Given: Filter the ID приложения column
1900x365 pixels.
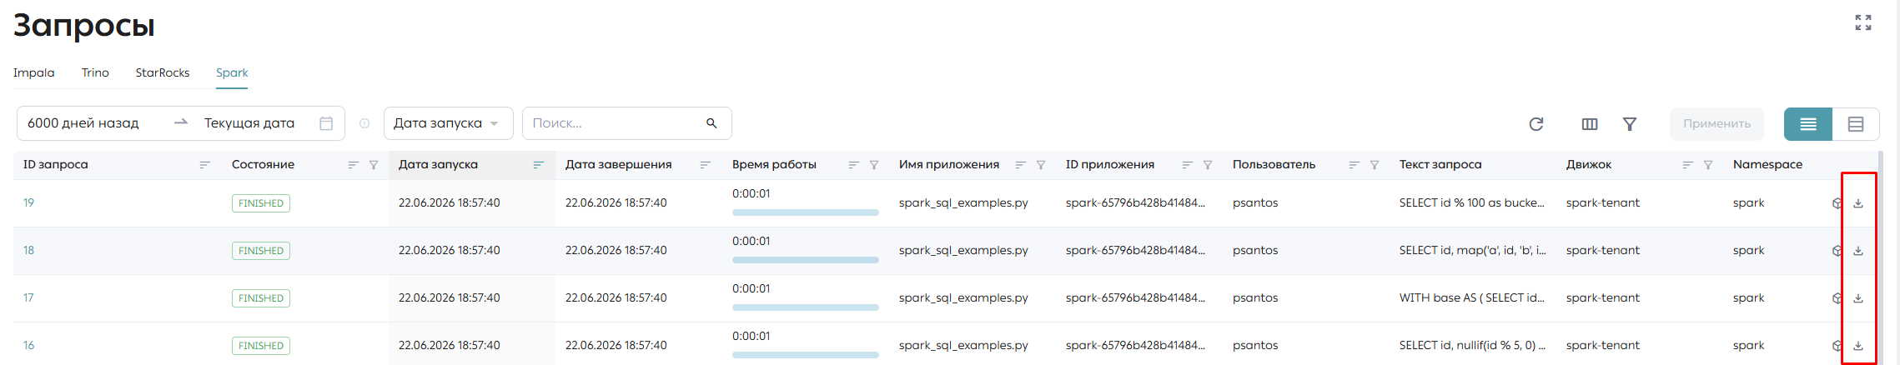Looking at the screenshot, I should click(1208, 165).
